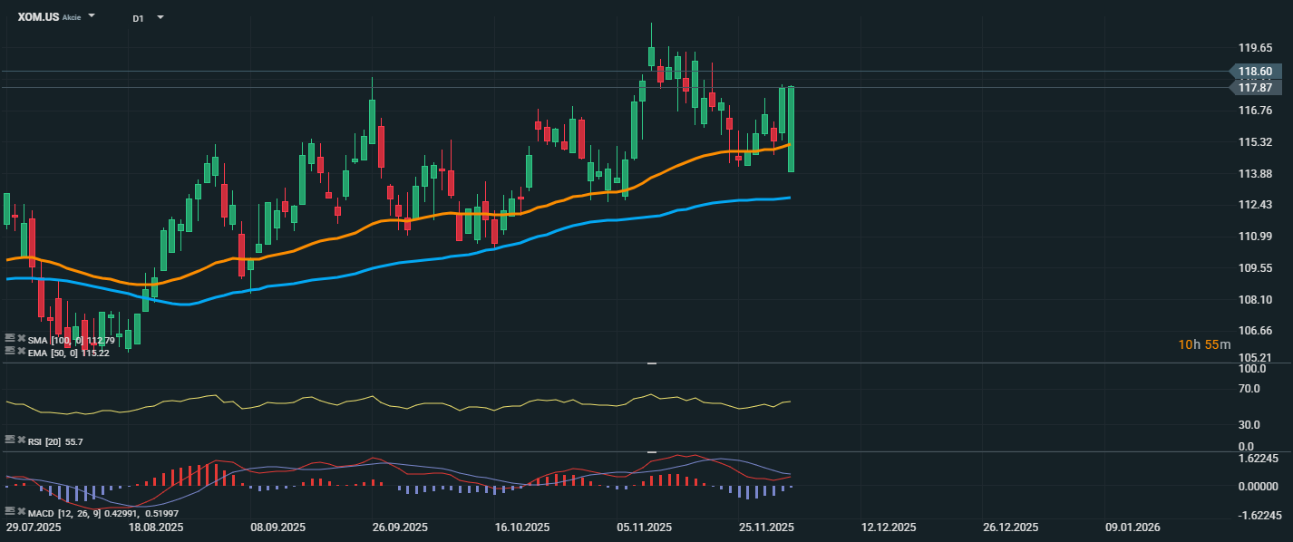Screen dimensions: 1293x542
Task: Click the XOM.US symbol name
Action: [38, 17]
